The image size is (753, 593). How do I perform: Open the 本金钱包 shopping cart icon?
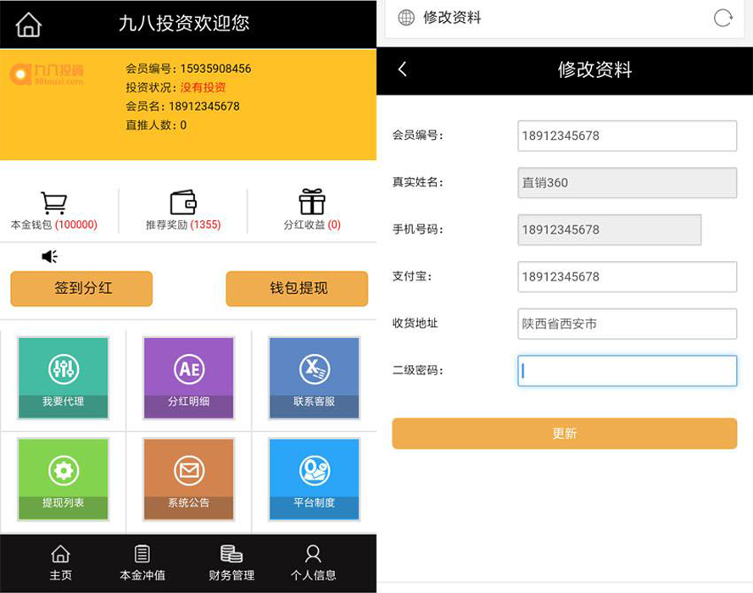click(x=53, y=202)
